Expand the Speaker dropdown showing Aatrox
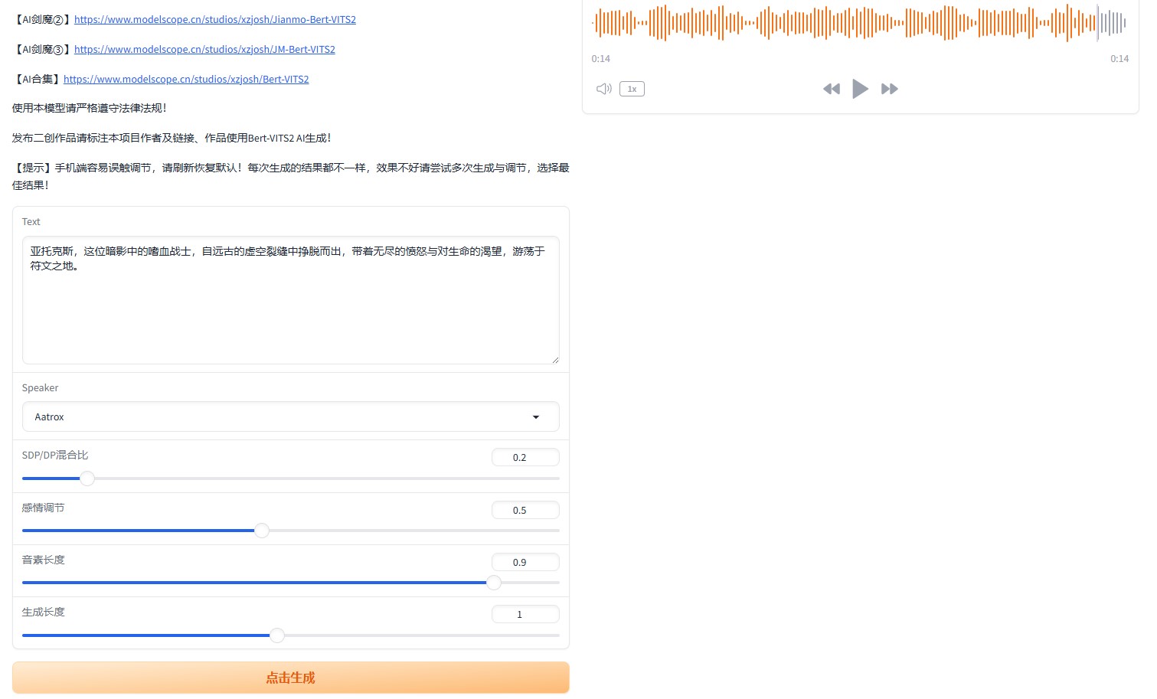 tap(291, 416)
